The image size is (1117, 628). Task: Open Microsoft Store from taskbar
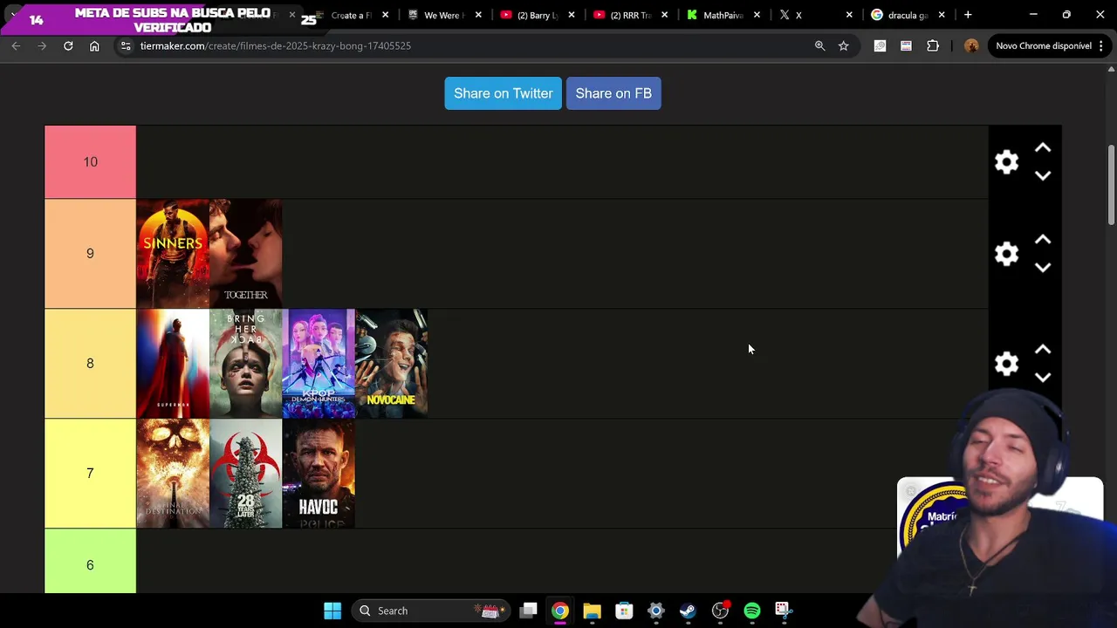point(624,611)
